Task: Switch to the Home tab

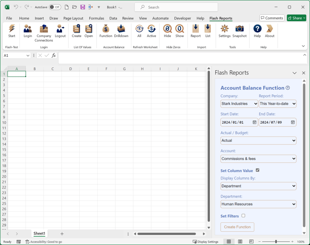Action: pyautogui.click(x=24, y=18)
